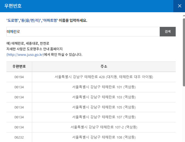
Task: Click postal code 06134 beside 테헤란로 101
Action: tap(19, 87)
